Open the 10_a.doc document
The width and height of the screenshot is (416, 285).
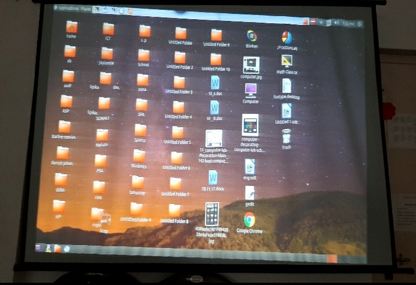215,82
